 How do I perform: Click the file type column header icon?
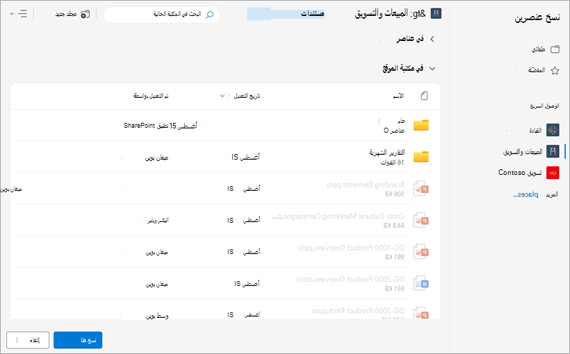[424, 96]
